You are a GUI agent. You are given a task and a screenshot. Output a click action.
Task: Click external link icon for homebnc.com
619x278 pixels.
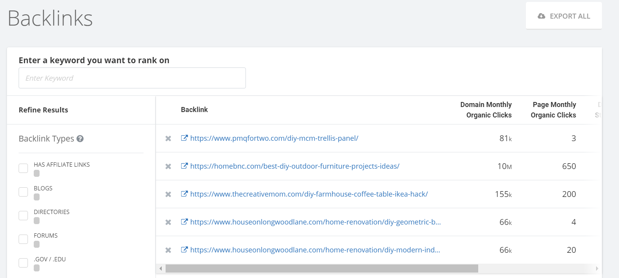tap(185, 166)
